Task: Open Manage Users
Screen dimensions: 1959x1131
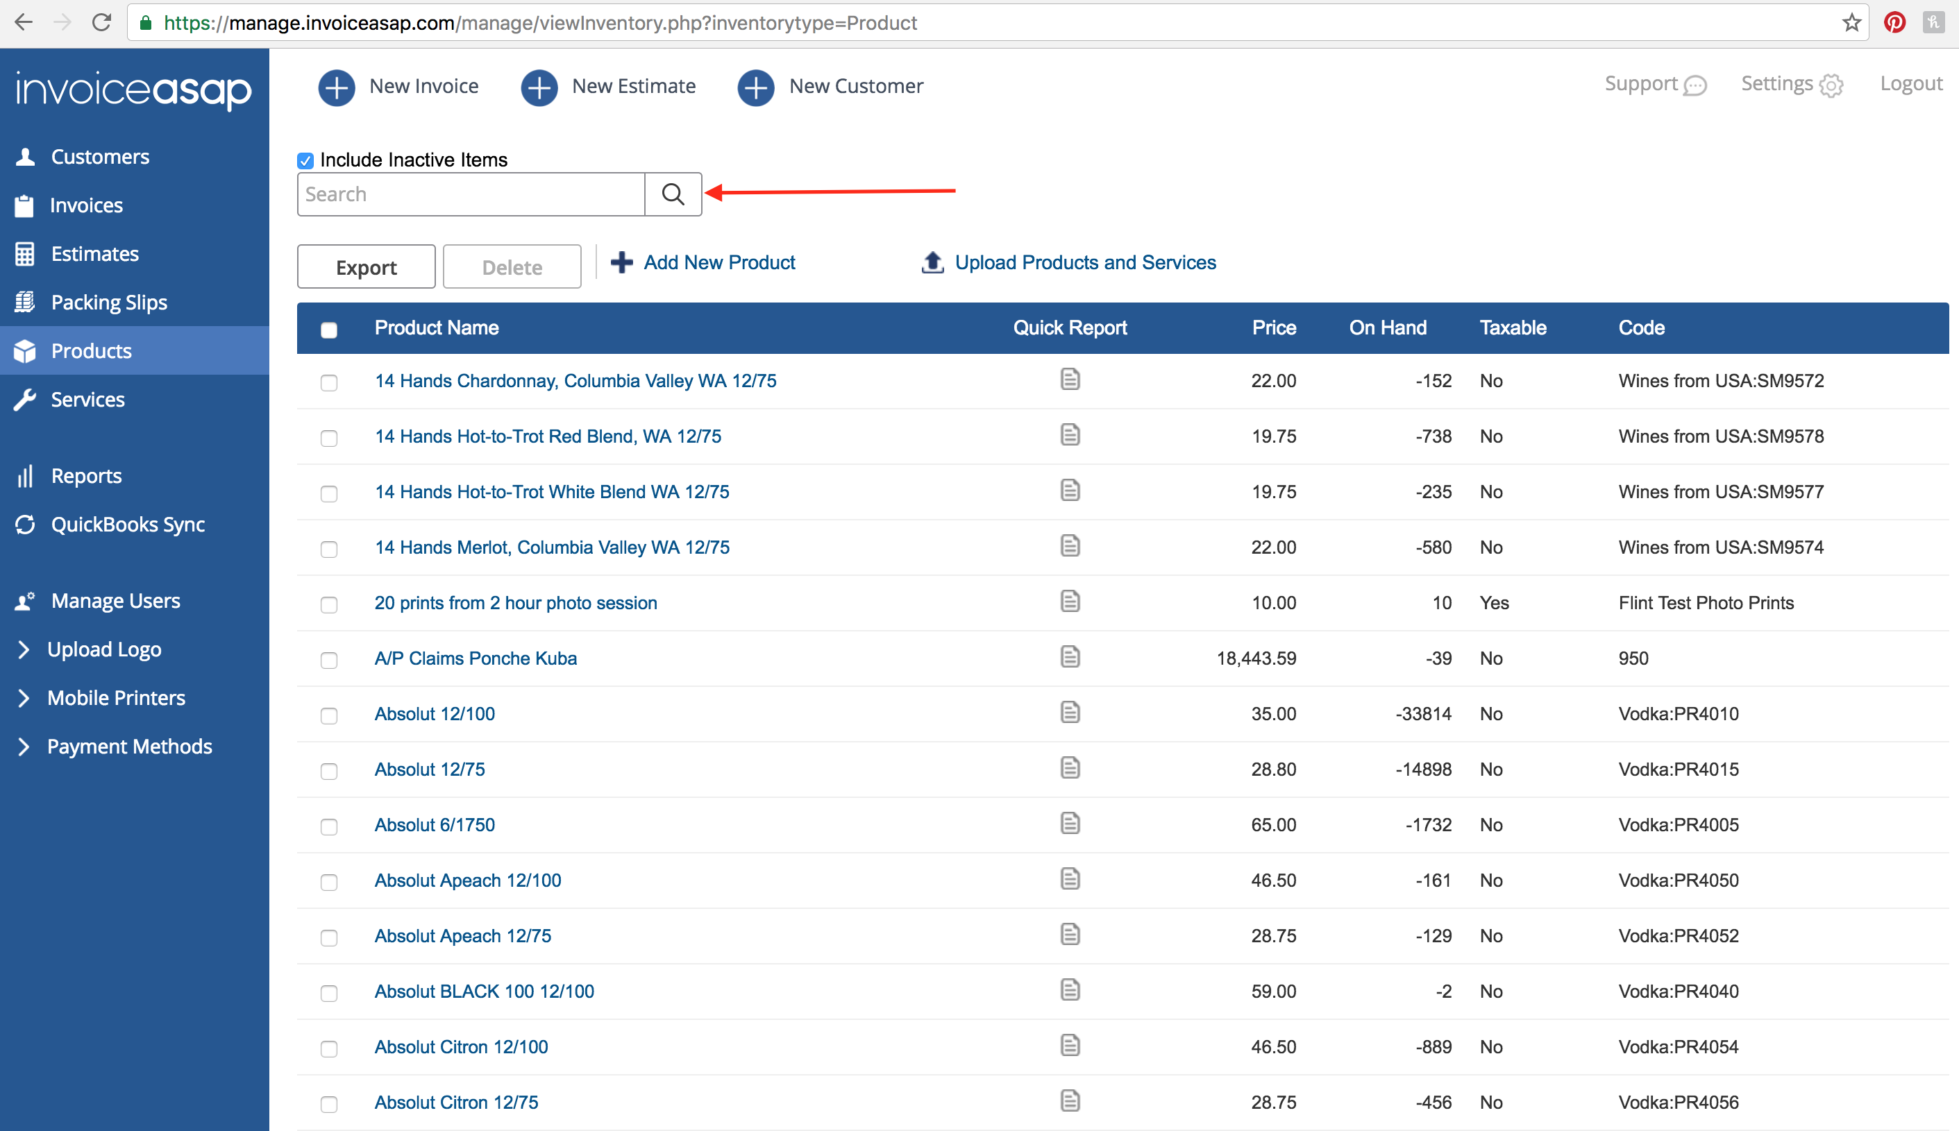Action: [x=135, y=601]
